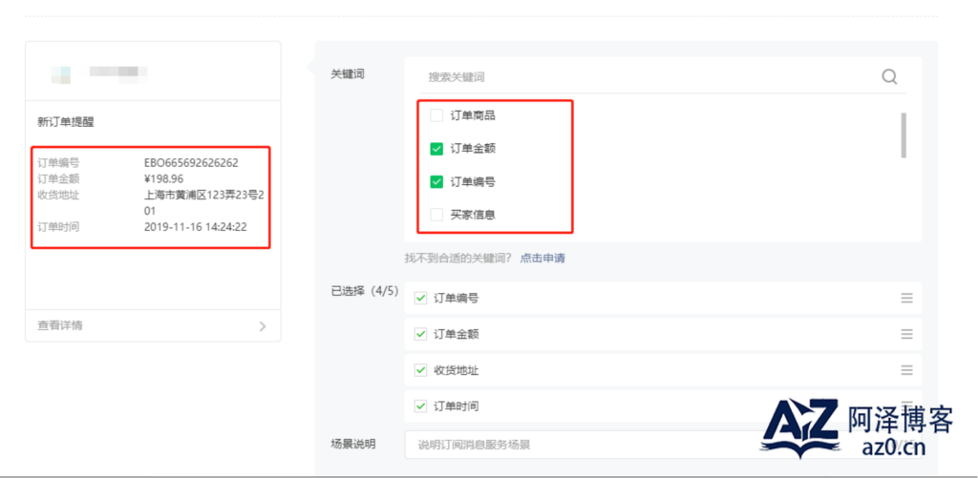
Task: Check the 订单商品 keyword checkbox
Action: click(x=436, y=115)
